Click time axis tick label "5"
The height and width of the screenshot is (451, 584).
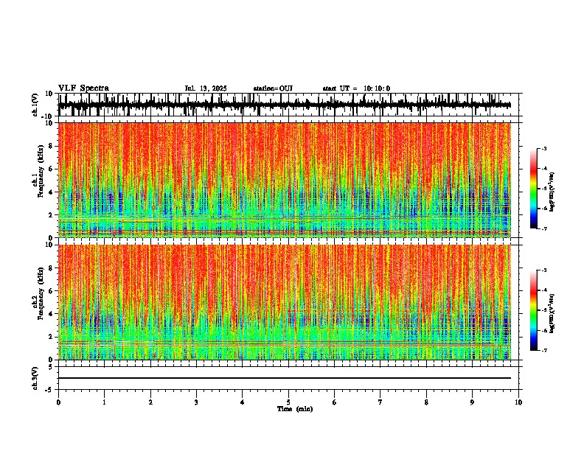coord(288,402)
